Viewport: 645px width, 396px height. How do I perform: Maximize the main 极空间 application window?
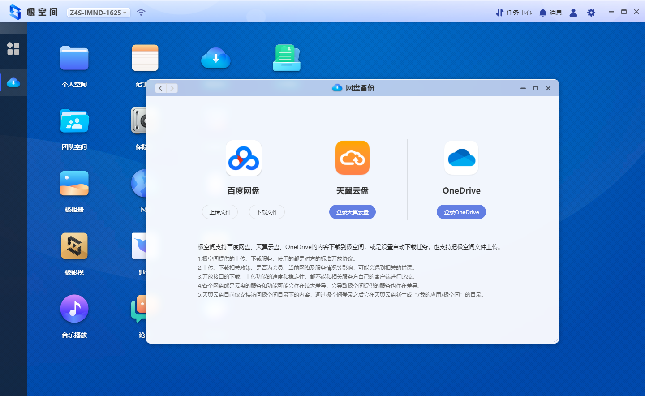pyautogui.click(x=623, y=12)
